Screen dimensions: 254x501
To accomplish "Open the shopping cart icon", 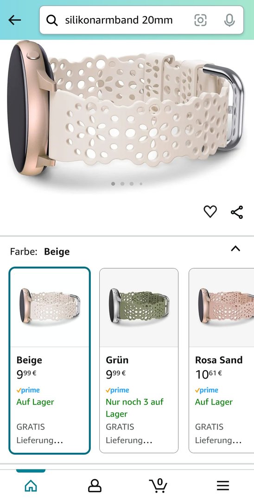I will coord(158,485).
